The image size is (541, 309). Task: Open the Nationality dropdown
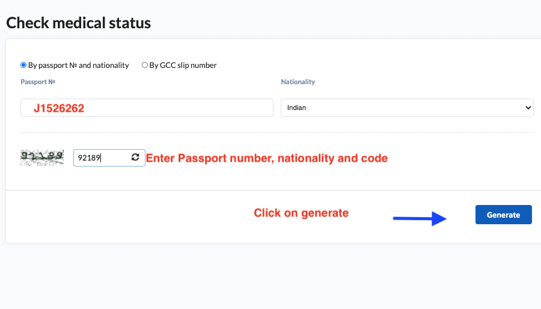click(406, 108)
